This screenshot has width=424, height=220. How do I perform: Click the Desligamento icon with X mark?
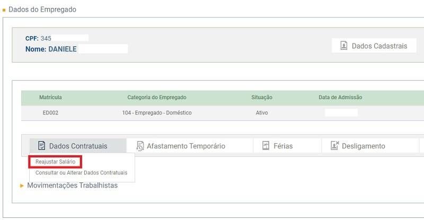coord(334,146)
